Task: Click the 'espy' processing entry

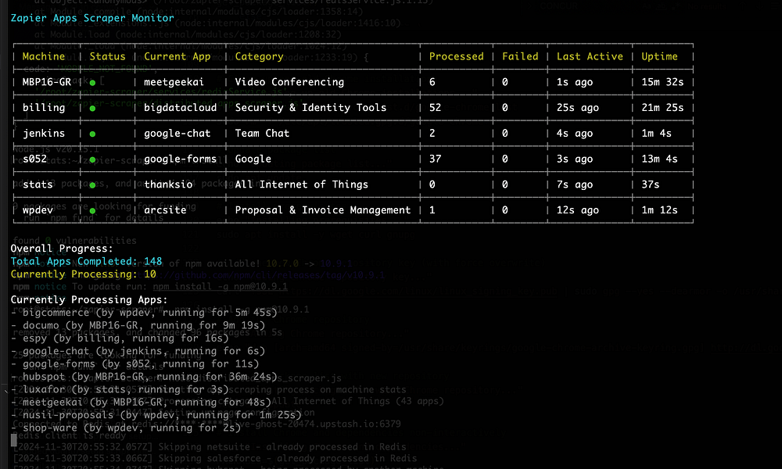Action: tap(120, 338)
